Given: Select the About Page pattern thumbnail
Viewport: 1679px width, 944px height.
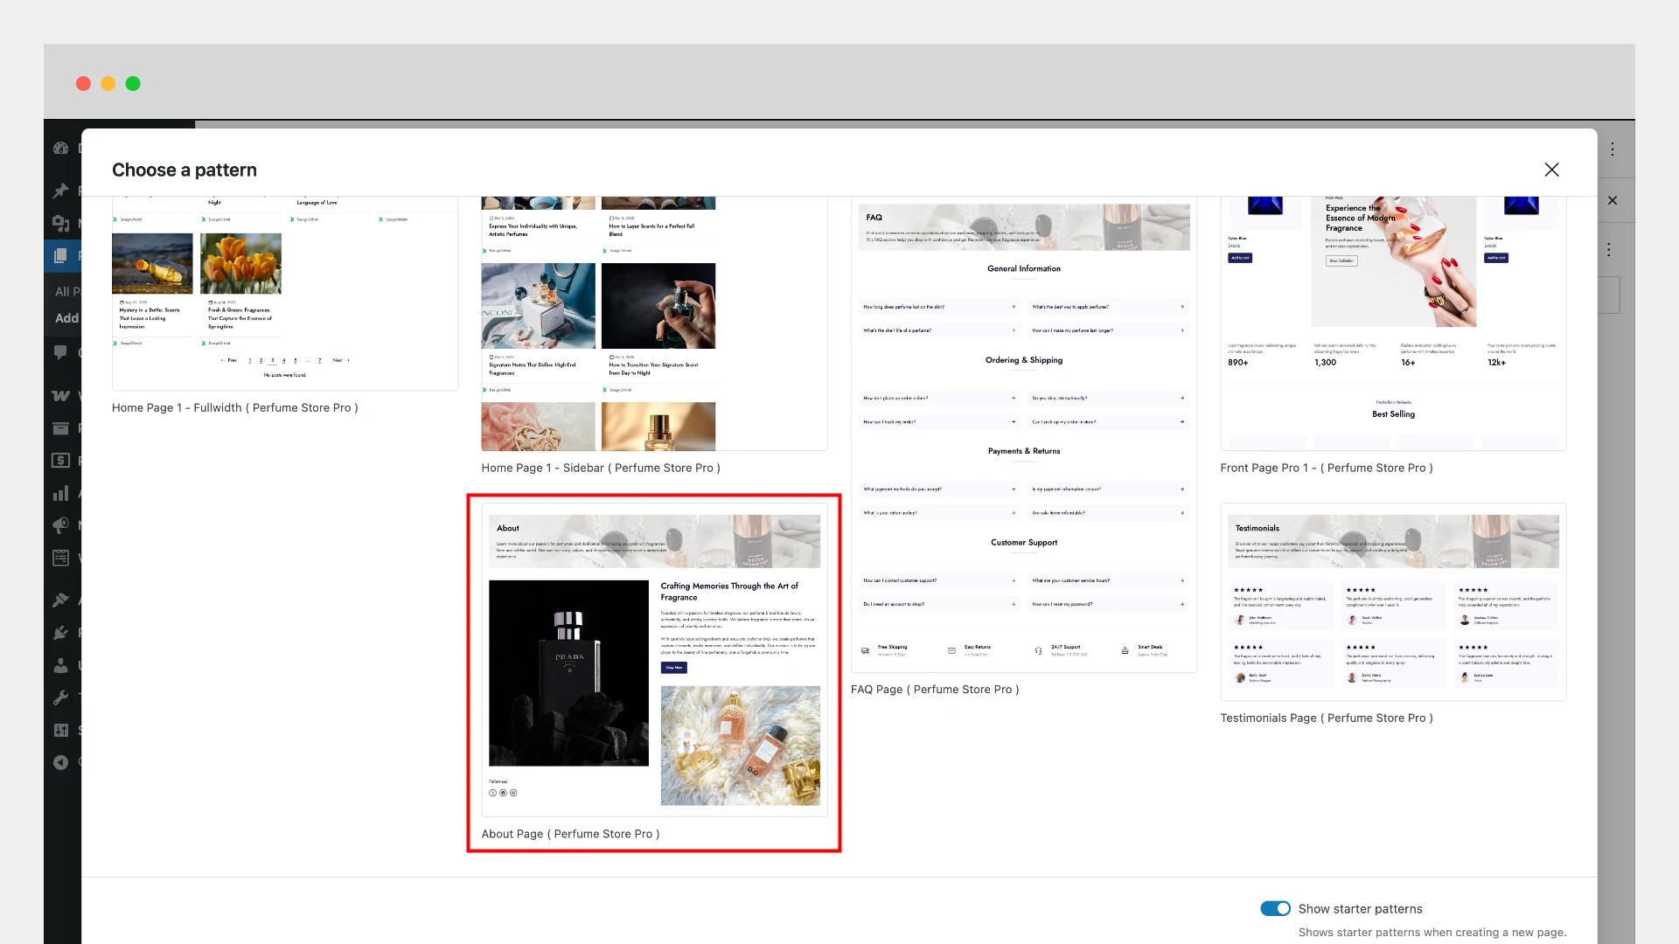Looking at the screenshot, I should (653, 660).
